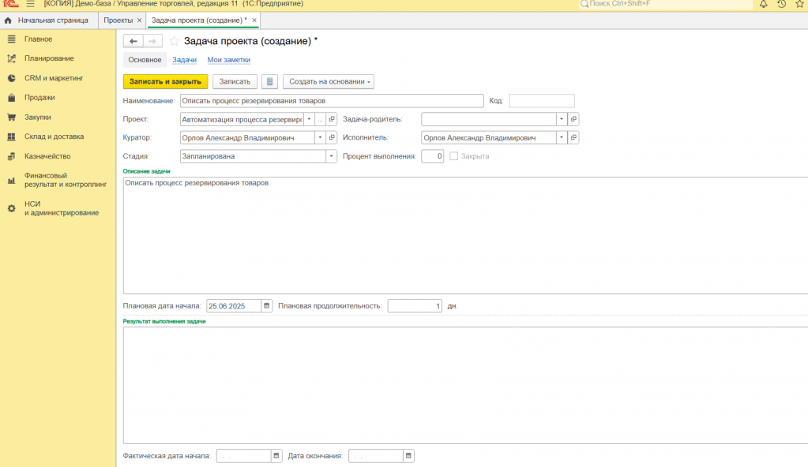Click the Описание задачи text area
808x467 pixels.
pyautogui.click(x=465, y=235)
